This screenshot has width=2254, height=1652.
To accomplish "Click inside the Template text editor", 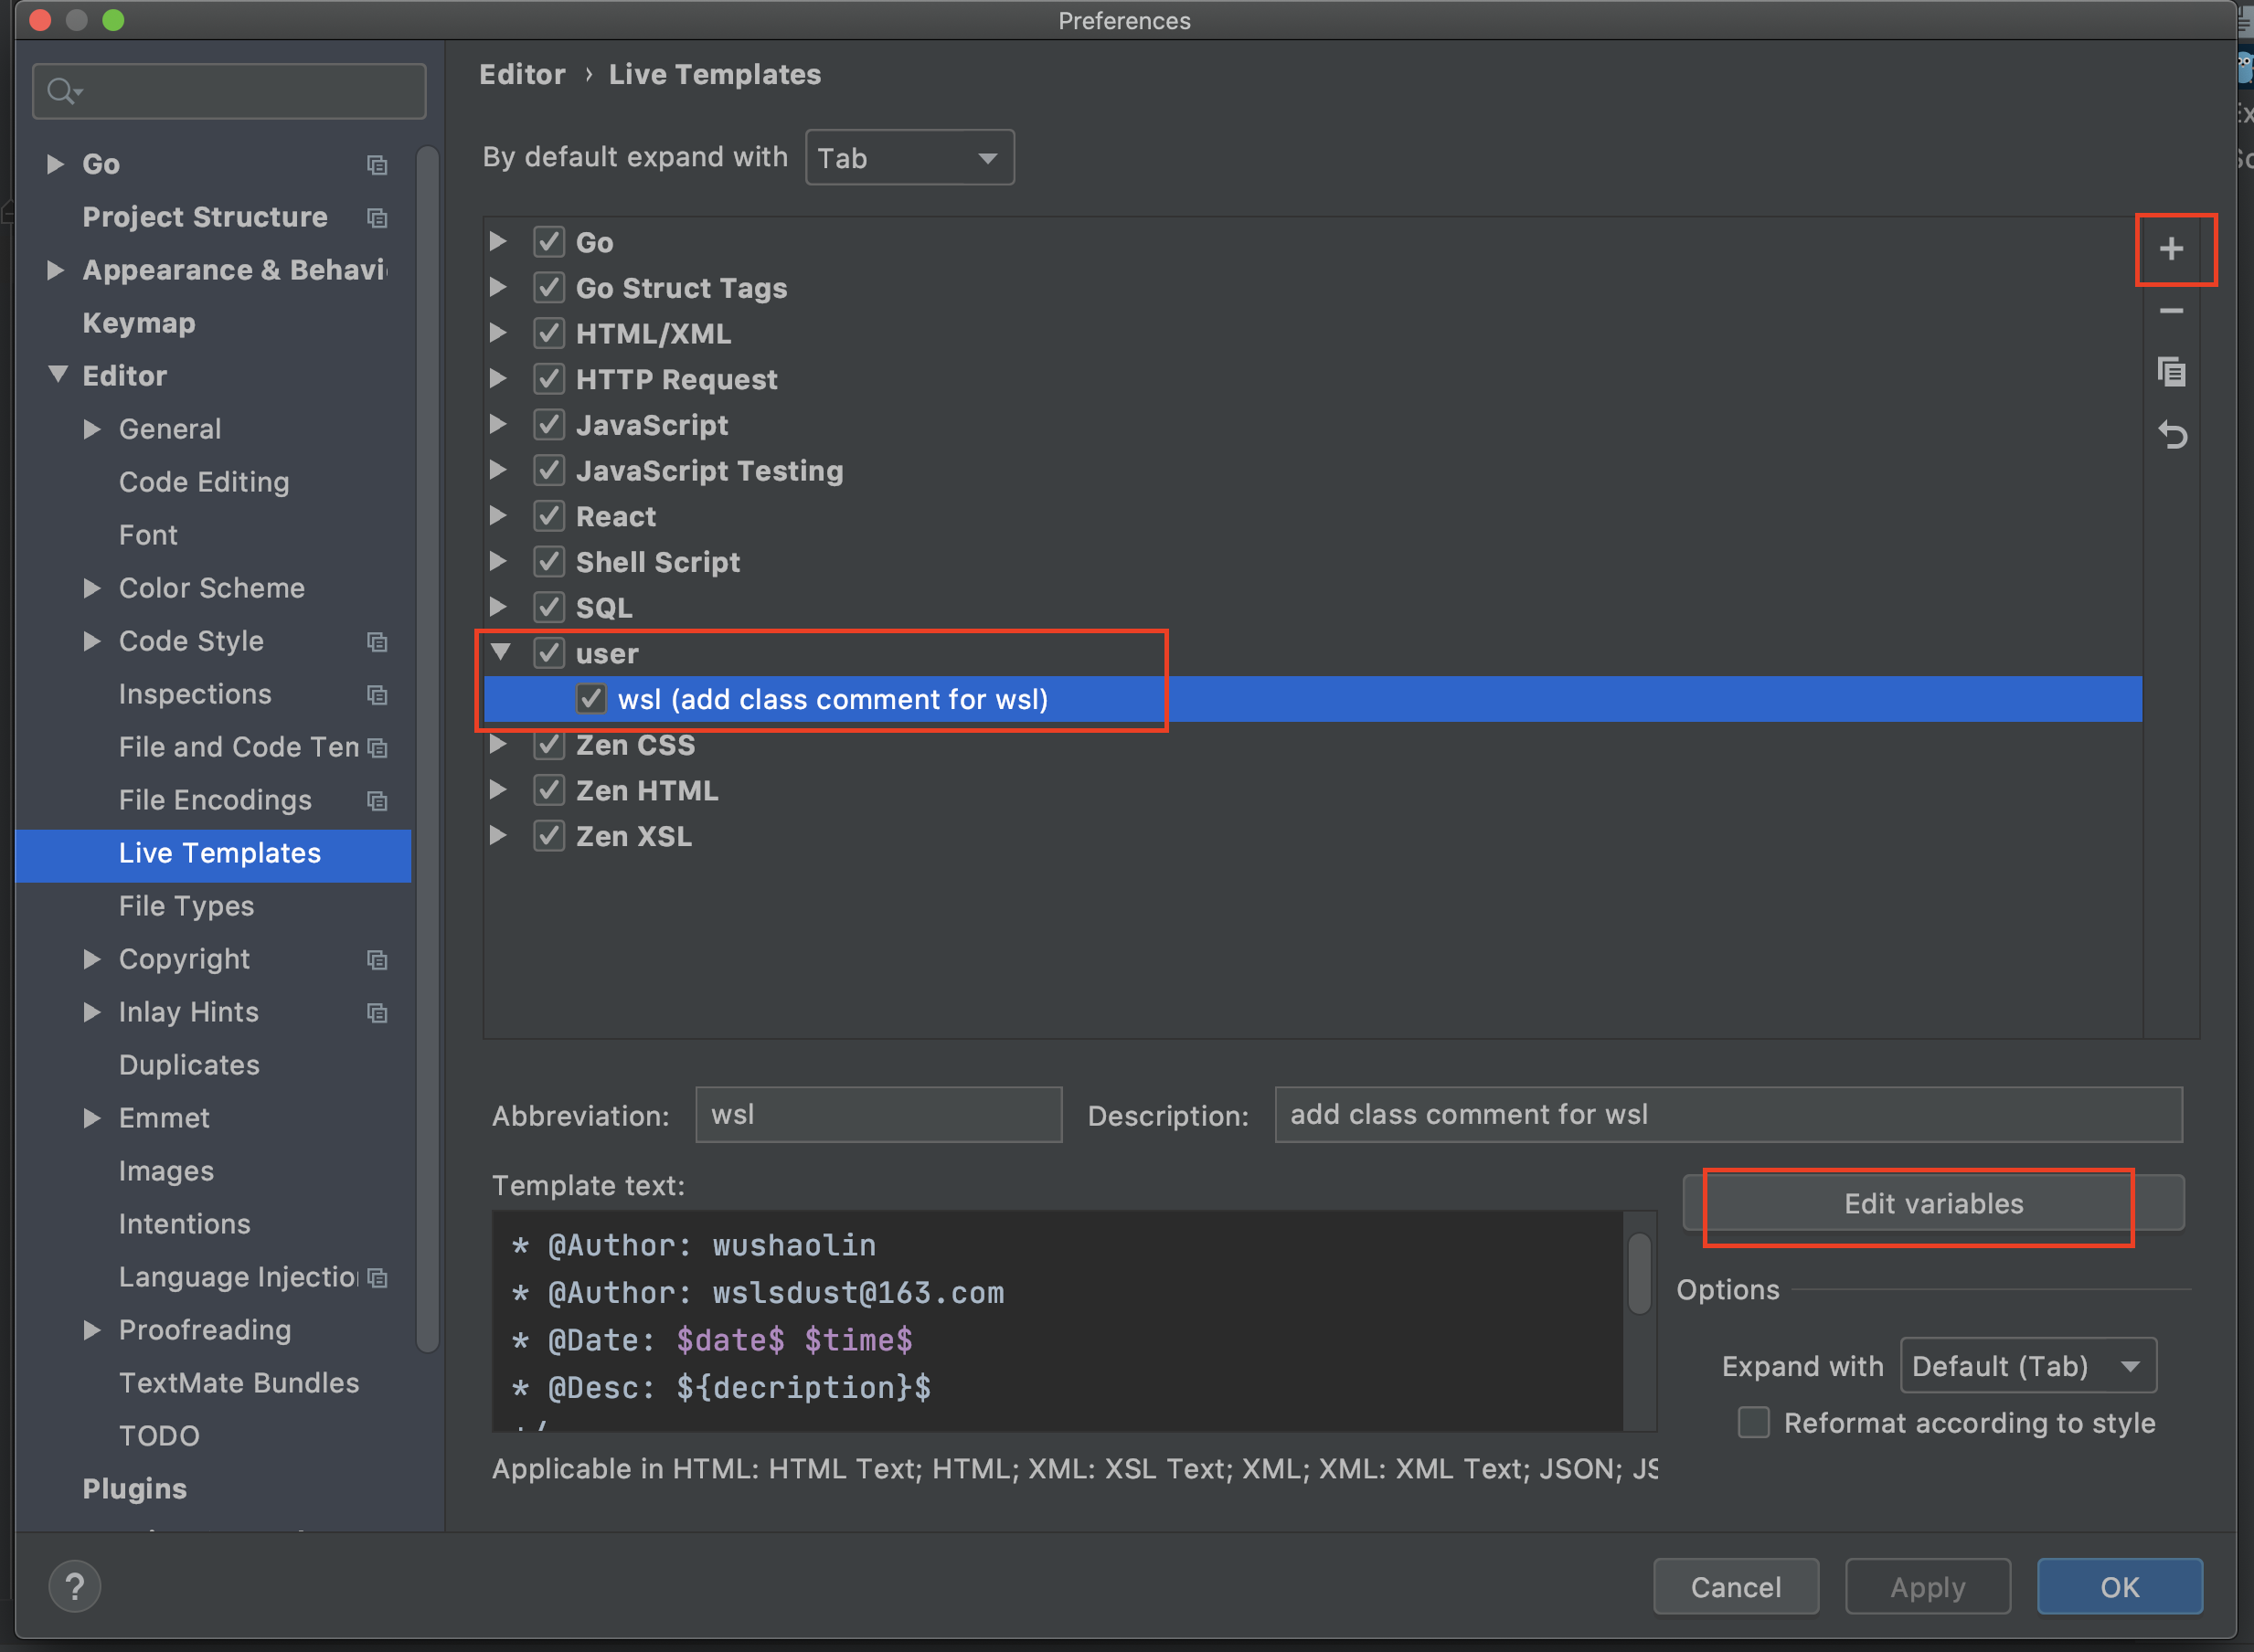I will [x=1057, y=1321].
